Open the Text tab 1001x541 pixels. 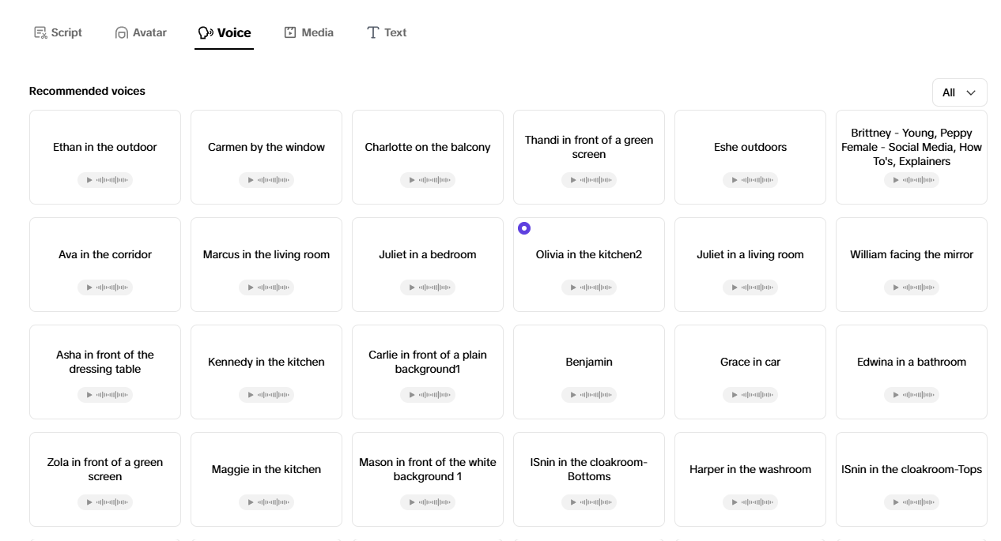tap(387, 32)
